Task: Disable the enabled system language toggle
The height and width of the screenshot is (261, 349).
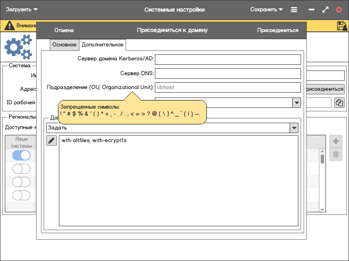Action: (x=21, y=155)
